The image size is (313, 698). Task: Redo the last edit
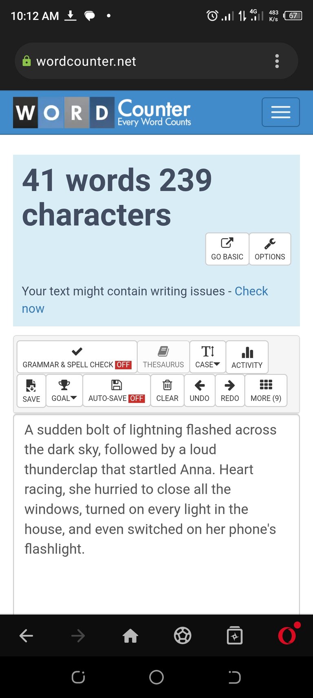coord(230,391)
